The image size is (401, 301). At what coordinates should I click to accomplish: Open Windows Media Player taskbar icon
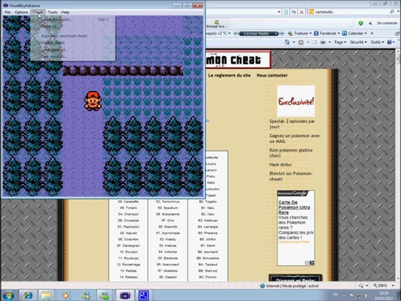66,296
